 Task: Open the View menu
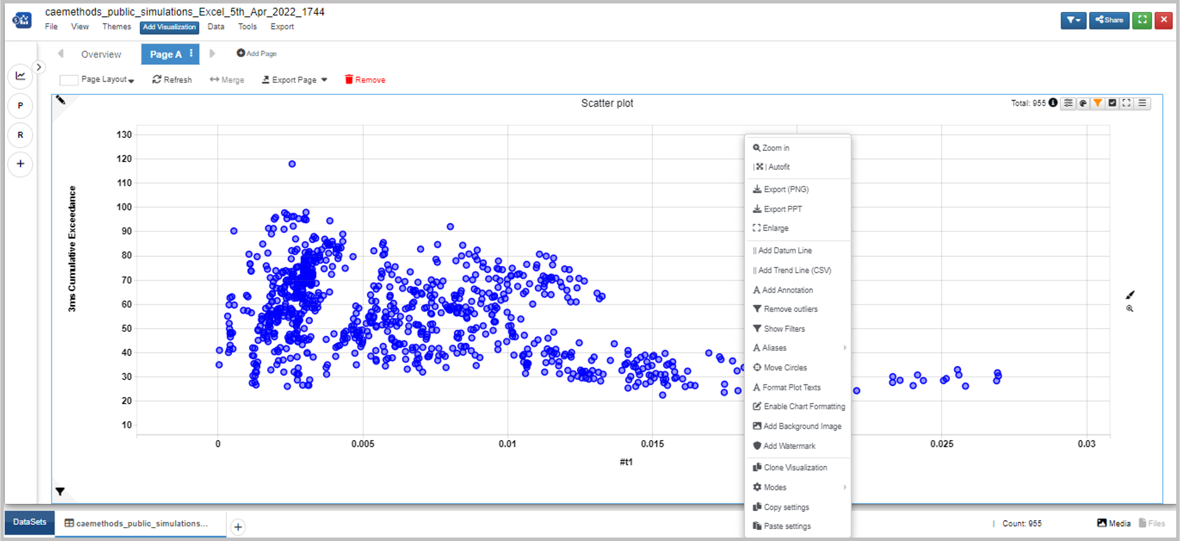pos(80,27)
